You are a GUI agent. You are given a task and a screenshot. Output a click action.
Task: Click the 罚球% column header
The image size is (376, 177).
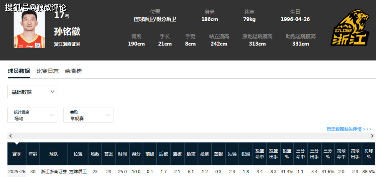(x=369, y=154)
